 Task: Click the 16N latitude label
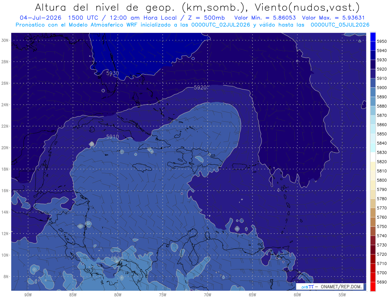click(x=5, y=191)
